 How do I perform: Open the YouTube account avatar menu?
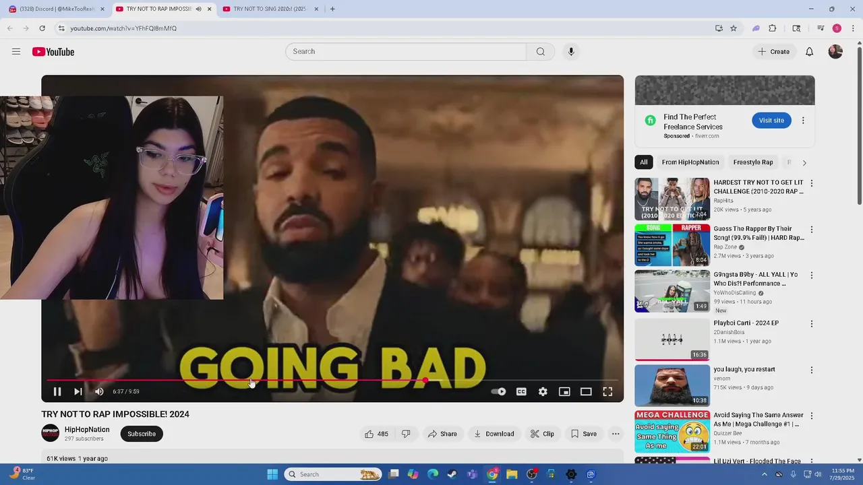pos(835,52)
